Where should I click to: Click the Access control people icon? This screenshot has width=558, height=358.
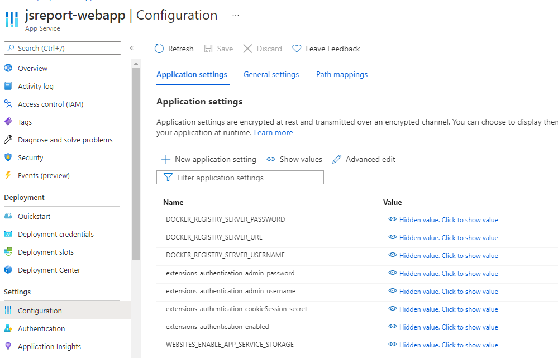(x=8, y=103)
